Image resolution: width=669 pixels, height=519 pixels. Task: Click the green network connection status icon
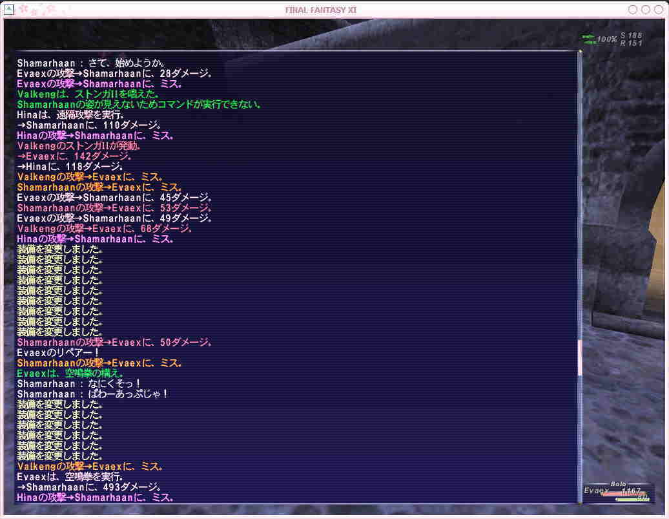click(x=588, y=39)
